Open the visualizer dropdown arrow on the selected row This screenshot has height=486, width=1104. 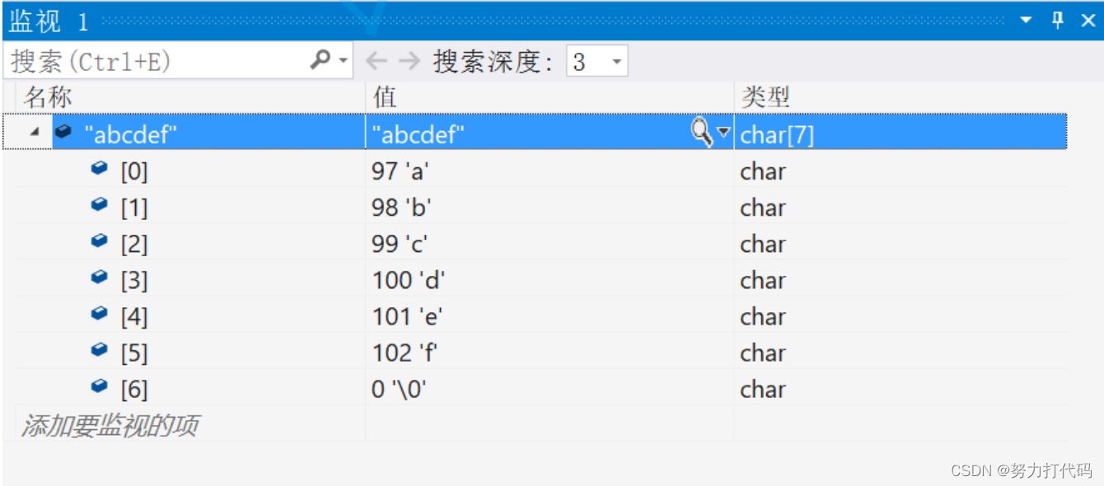[722, 132]
